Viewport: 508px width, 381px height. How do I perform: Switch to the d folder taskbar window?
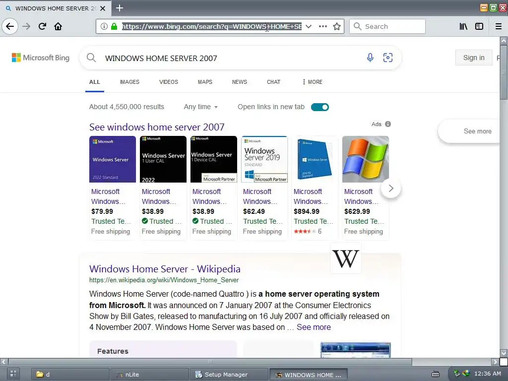[x=69, y=375]
